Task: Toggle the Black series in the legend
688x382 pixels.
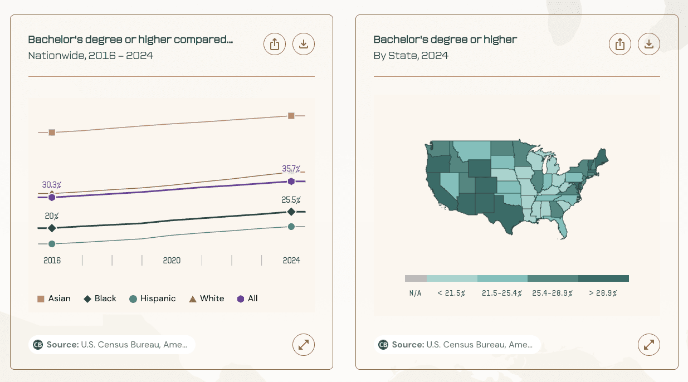Action: click(x=100, y=298)
